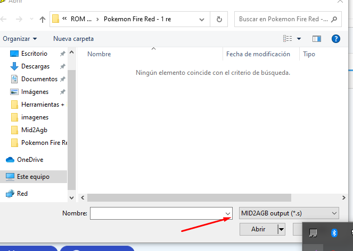Screen dimensions: 353x251
Task: Open the view options dropdown arrow
Action: pos(299,39)
